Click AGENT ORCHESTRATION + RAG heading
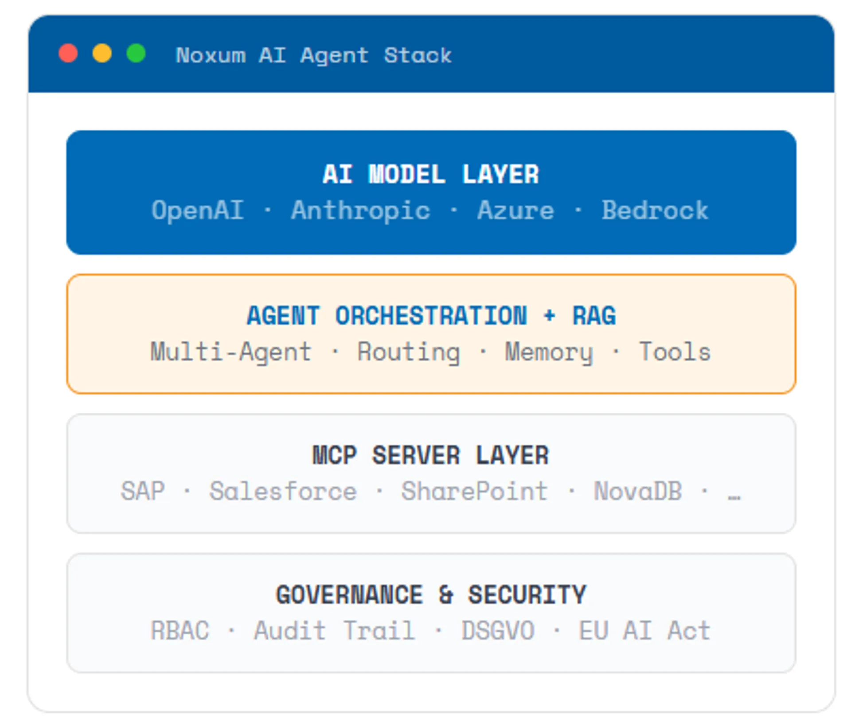This screenshot has width=851, height=726. coord(431,316)
